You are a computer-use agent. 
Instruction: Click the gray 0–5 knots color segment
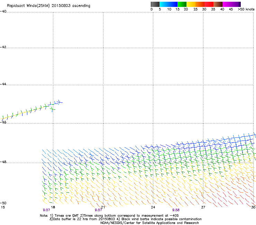(155, 4)
